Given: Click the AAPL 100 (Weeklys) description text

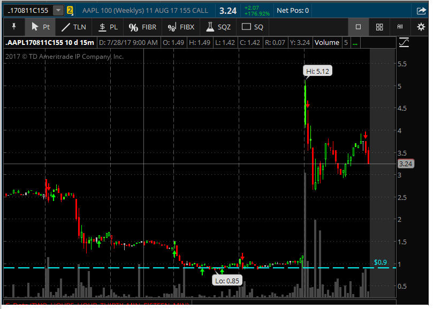Looking at the screenshot, I should tap(145, 11).
